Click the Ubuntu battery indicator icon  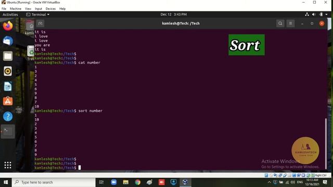point(321,15)
